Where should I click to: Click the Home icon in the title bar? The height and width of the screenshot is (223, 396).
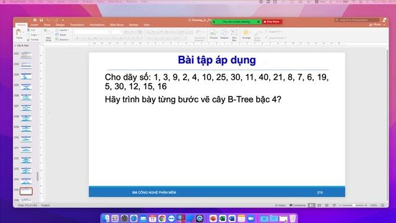35,20
